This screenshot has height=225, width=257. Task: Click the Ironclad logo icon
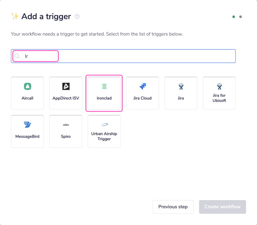(x=104, y=86)
